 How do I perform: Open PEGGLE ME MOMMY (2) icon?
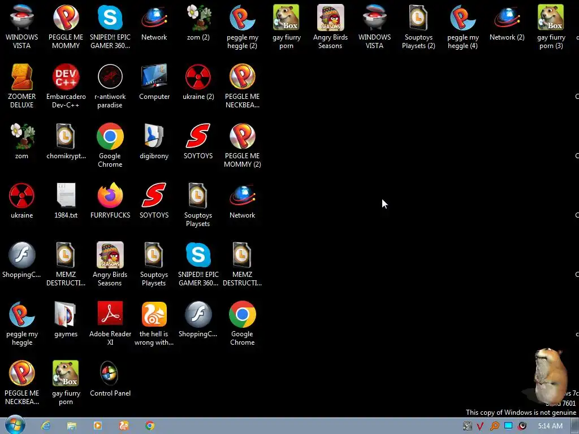coord(242,145)
